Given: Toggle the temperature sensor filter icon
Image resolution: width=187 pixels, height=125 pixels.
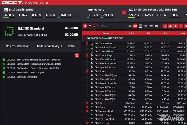Looking at the screenshot, I should point(165,26).
